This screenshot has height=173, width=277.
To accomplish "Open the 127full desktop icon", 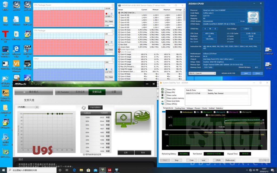I will point(268,66).
